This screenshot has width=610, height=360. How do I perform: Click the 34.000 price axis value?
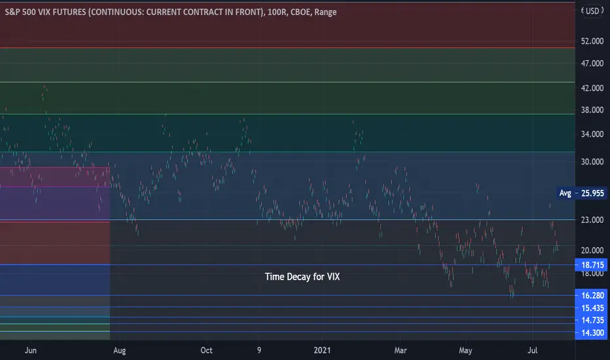pos(592,134)
